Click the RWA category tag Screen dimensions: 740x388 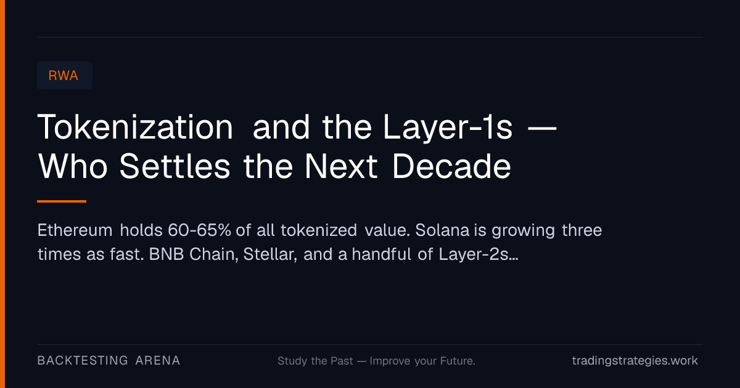pos(65,76)
